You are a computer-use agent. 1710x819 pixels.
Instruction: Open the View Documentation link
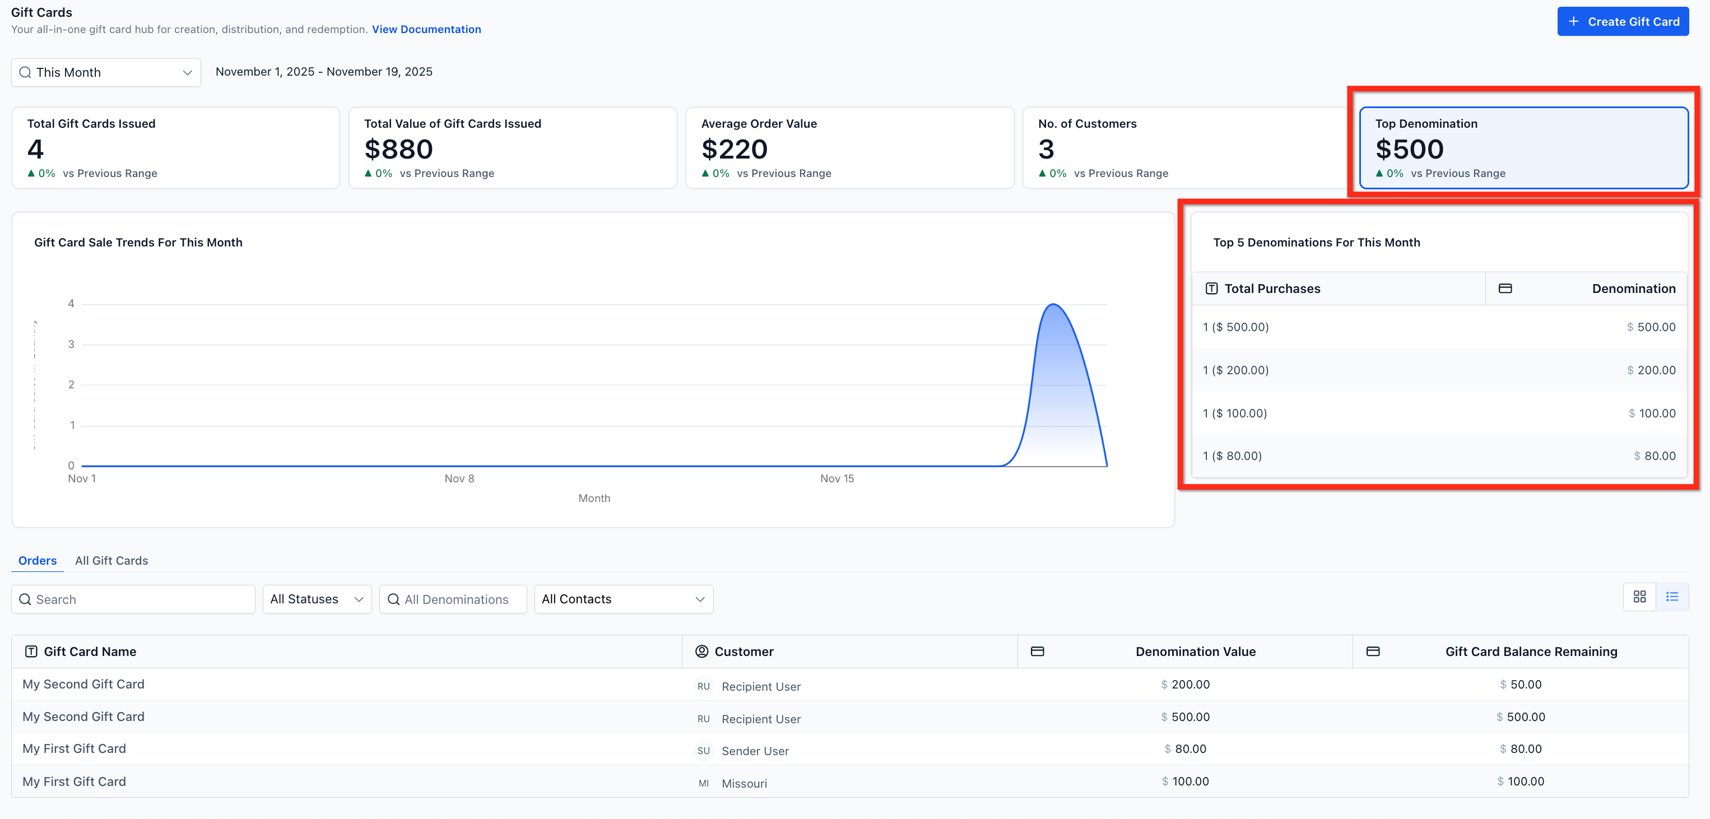pyautogui.click(x=426, y=29)
